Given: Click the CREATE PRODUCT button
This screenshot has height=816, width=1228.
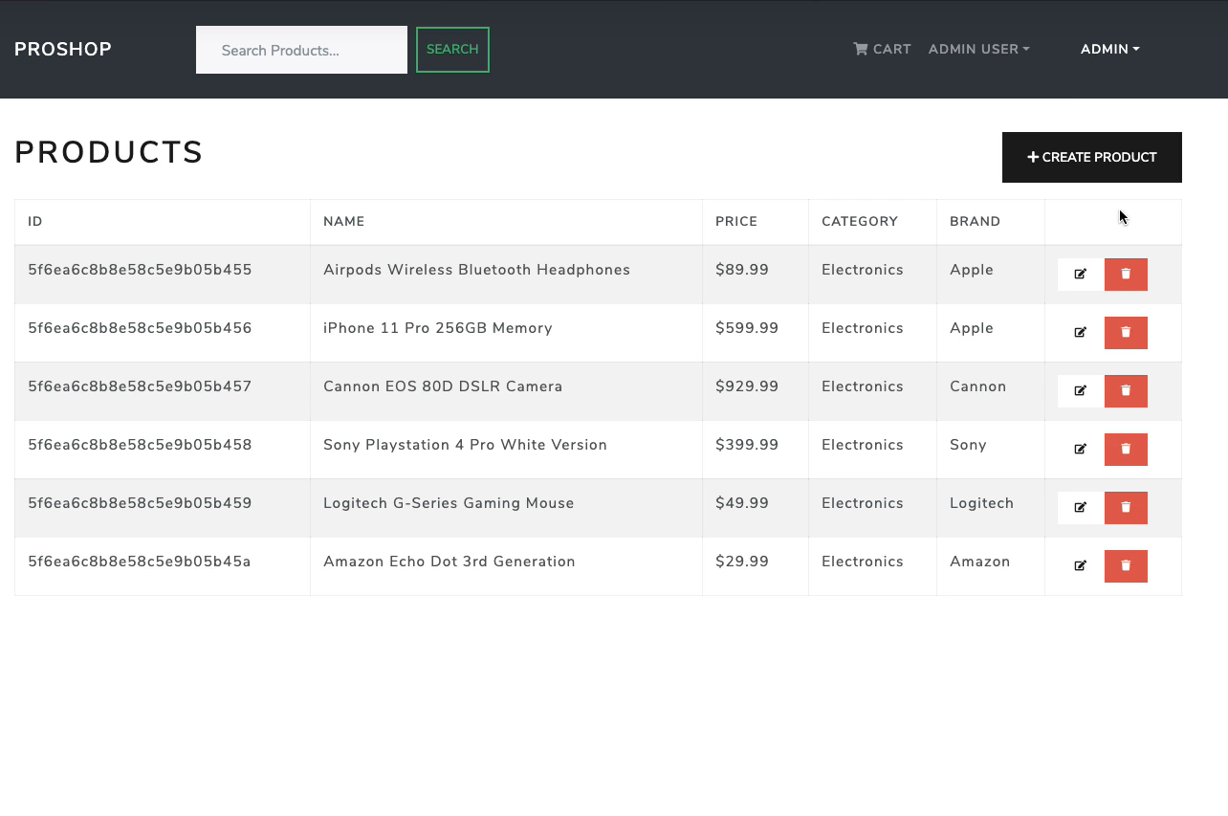Looking at the screenshot, I should pyautogui.click(x=1091, y=157).
